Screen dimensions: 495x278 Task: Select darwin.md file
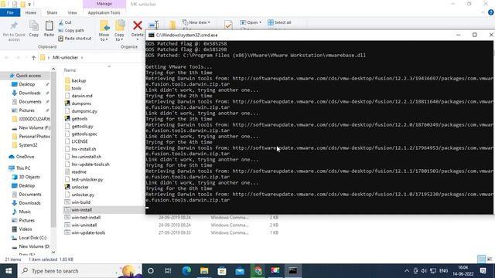click(82, 96)
